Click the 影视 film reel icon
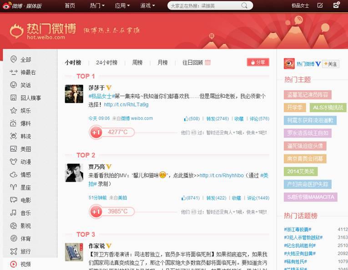This screenshot has height=270, width=348. (14, 226)
